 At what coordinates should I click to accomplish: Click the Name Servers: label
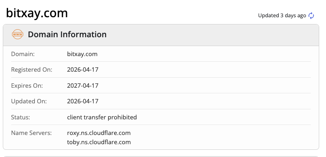[31, 133]
